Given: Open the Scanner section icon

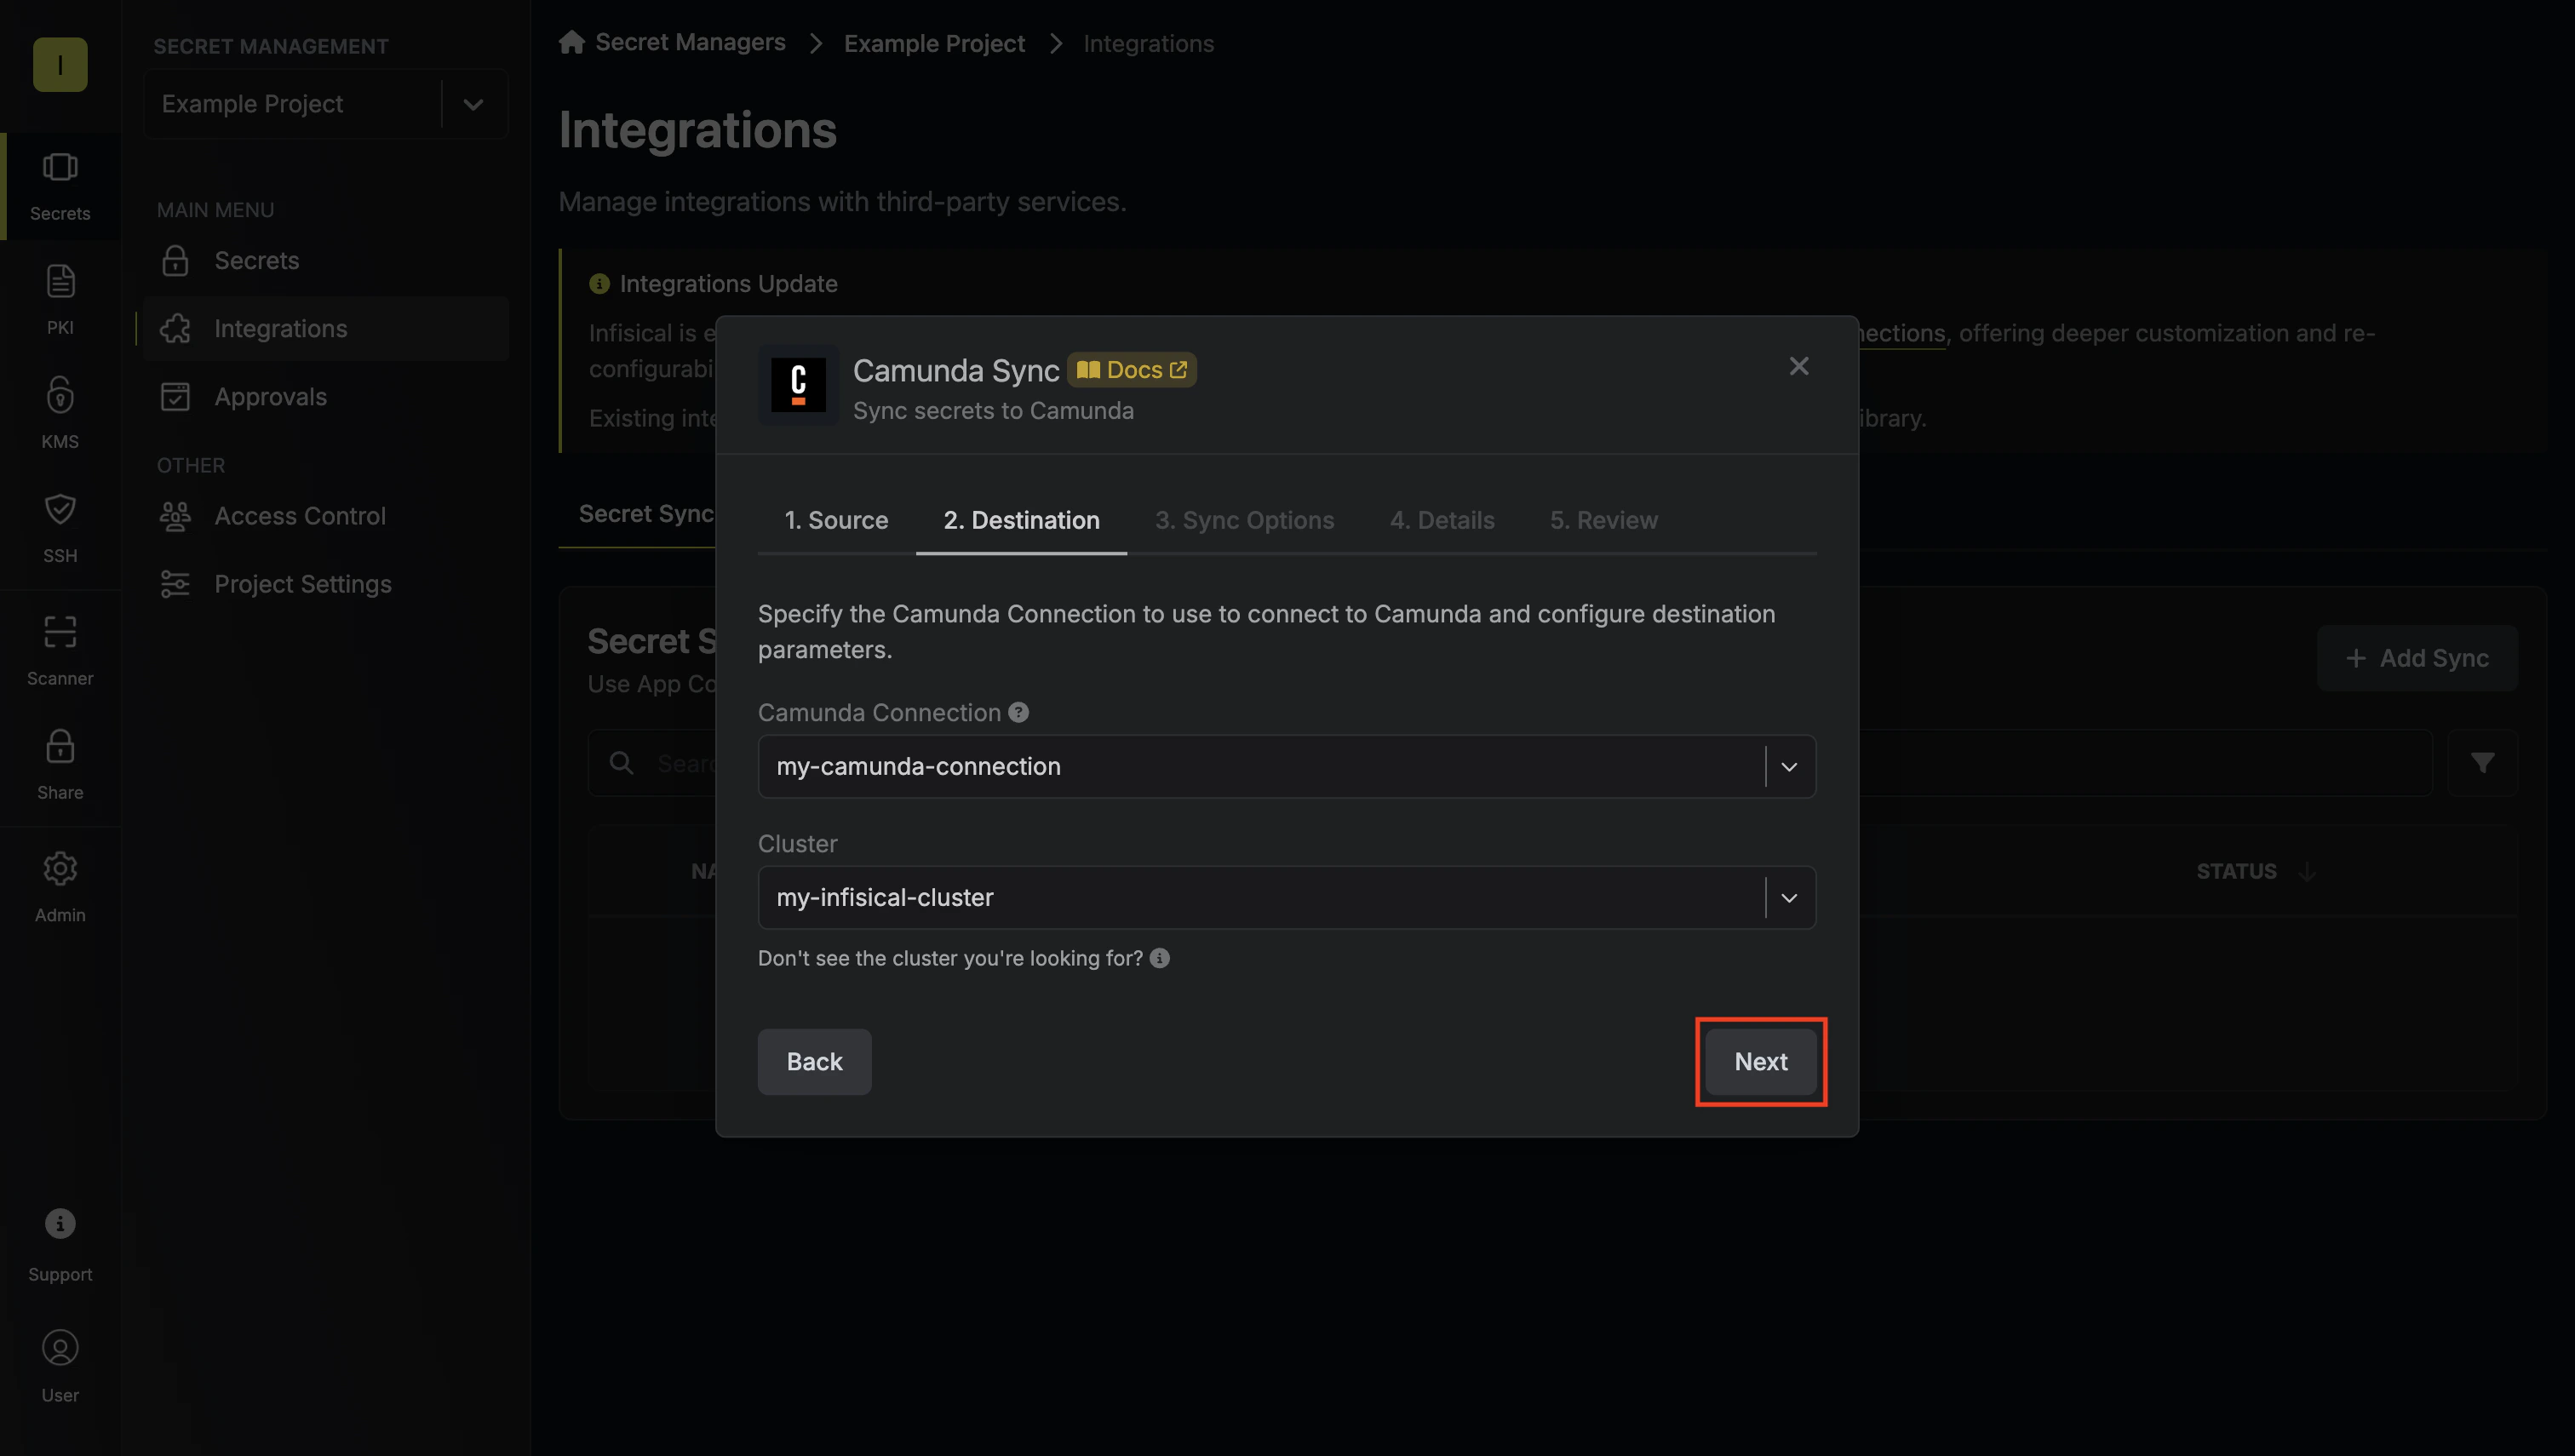Looking at the screenshot, I should (60, 631).
